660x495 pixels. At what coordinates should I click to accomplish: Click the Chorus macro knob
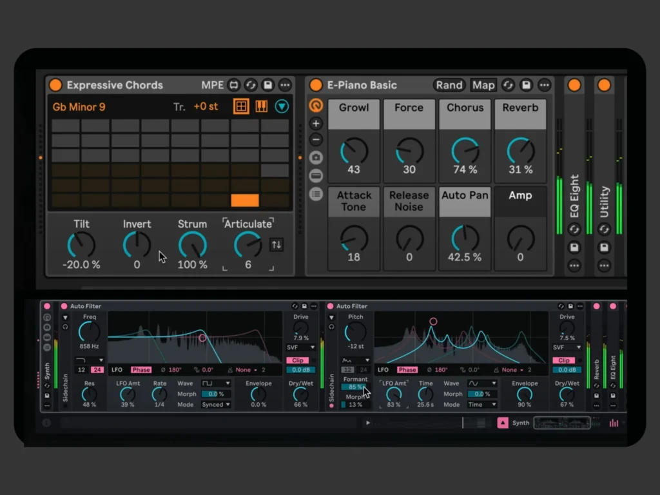coord(465,151)
